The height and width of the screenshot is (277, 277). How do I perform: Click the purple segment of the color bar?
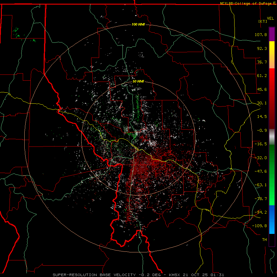[x=272, y=34]
